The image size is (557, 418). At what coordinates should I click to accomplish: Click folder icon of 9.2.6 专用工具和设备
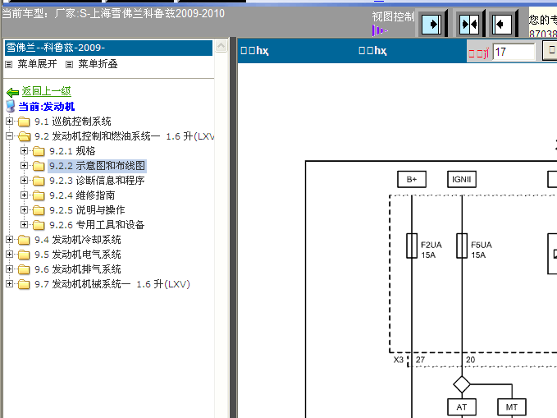[39, 225]
